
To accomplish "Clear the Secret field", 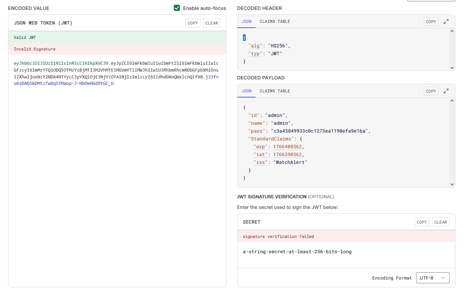I will [x=440, y=222].
